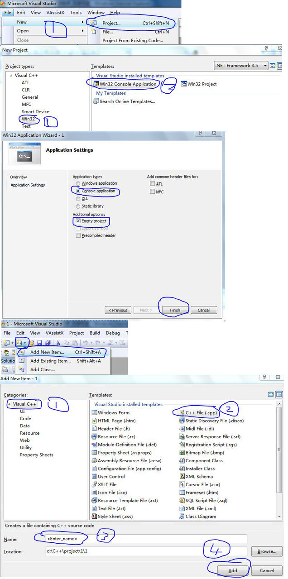
Task: Select the Header File (.h) template
Action: click(x=110, y=429)
